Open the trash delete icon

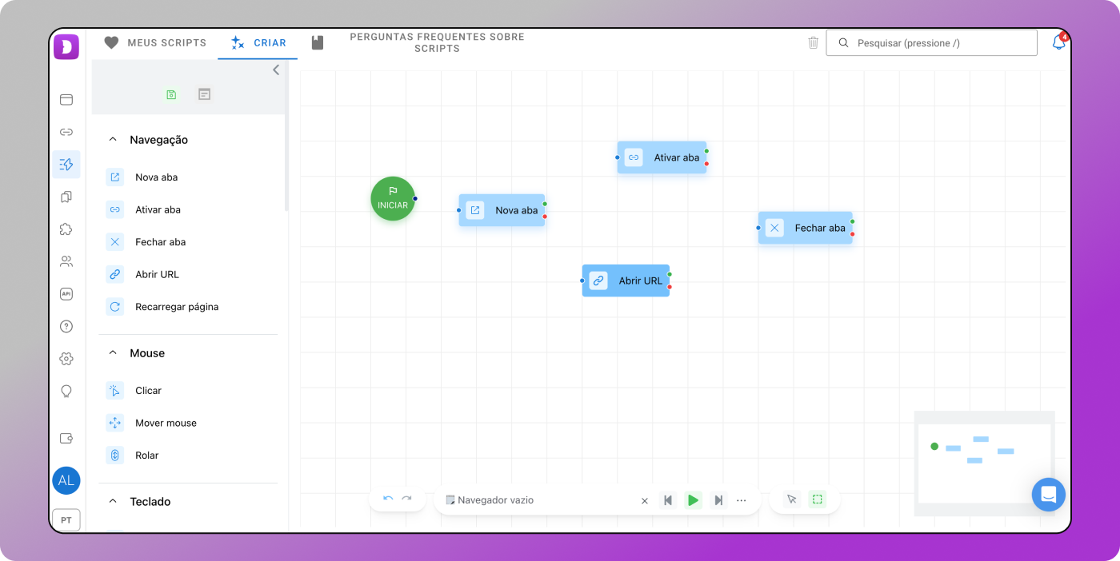(x=813, y=43)
